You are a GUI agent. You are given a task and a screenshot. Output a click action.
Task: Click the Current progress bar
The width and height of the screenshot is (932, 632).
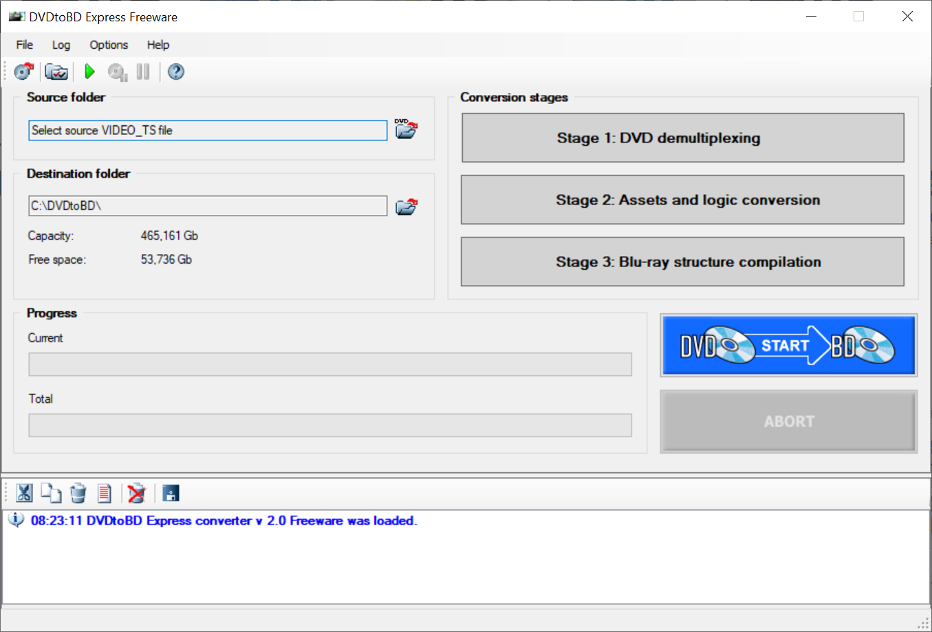(330, 364)
